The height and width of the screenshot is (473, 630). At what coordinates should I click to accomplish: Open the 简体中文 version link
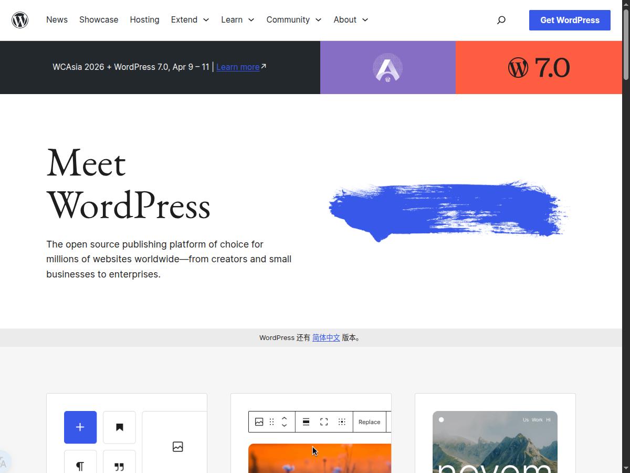326,337
